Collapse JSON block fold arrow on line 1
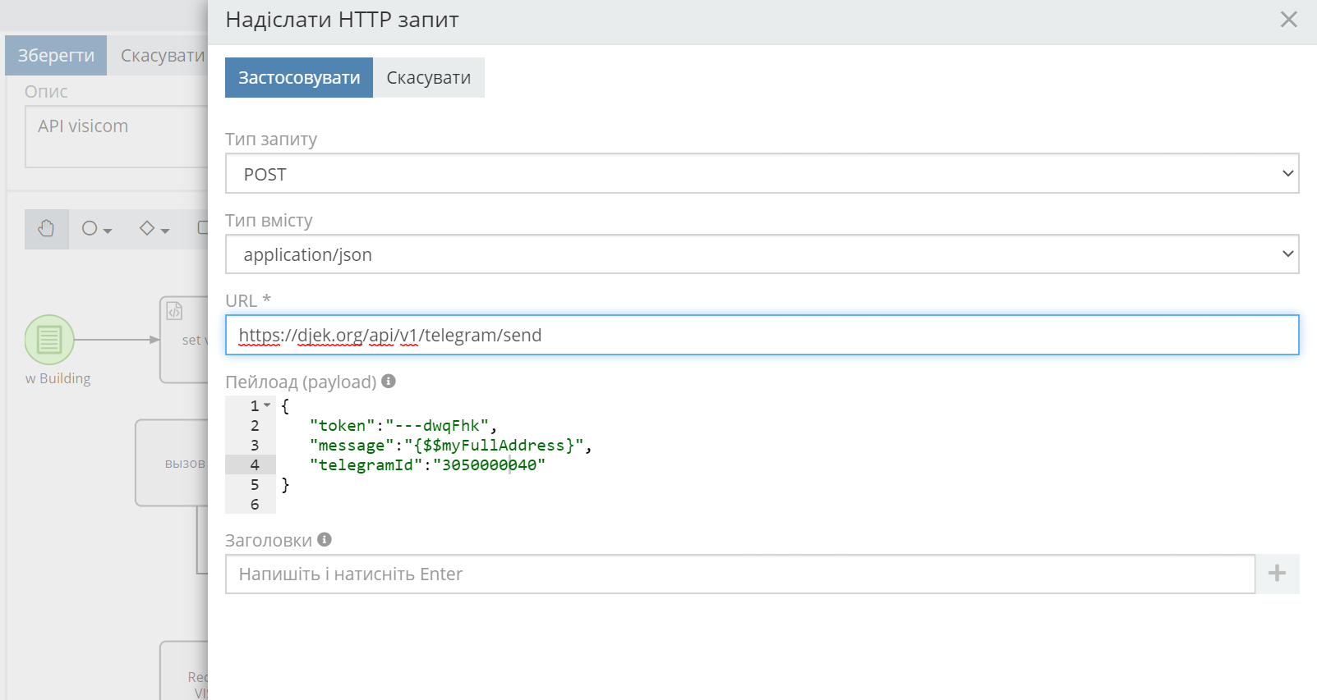The width and height of the screenshot is (1317, 700). (267, 405)
